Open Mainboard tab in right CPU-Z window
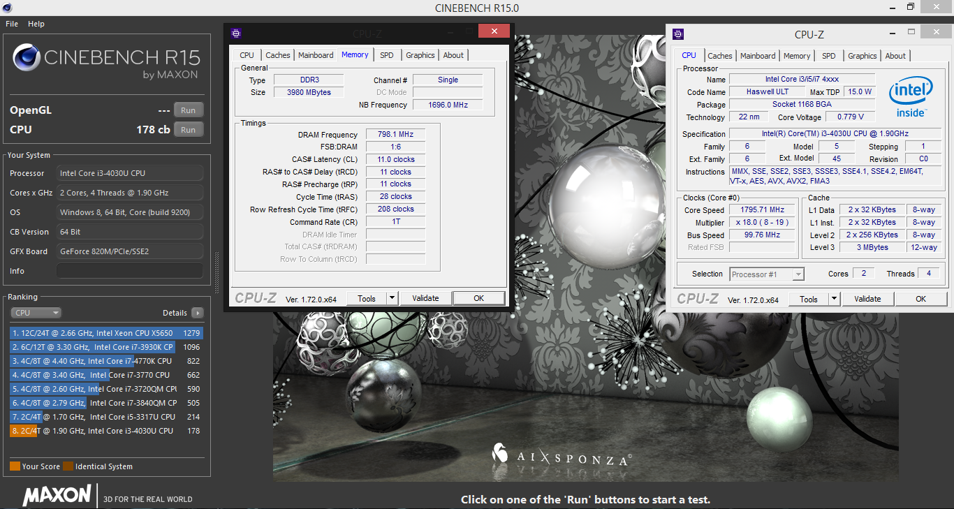Viewport: 954px width, 509px height. [x=758, y=56]
